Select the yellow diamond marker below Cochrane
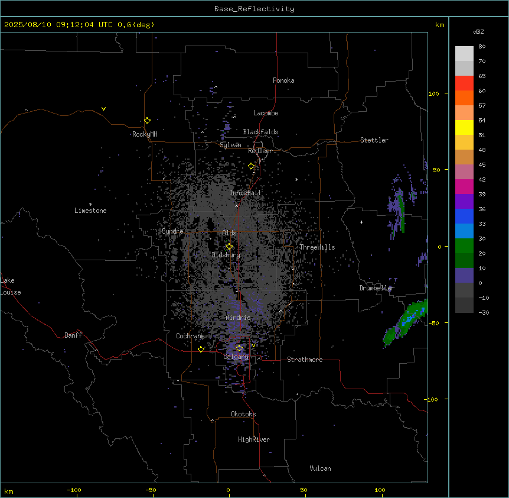 click(201, 349)
